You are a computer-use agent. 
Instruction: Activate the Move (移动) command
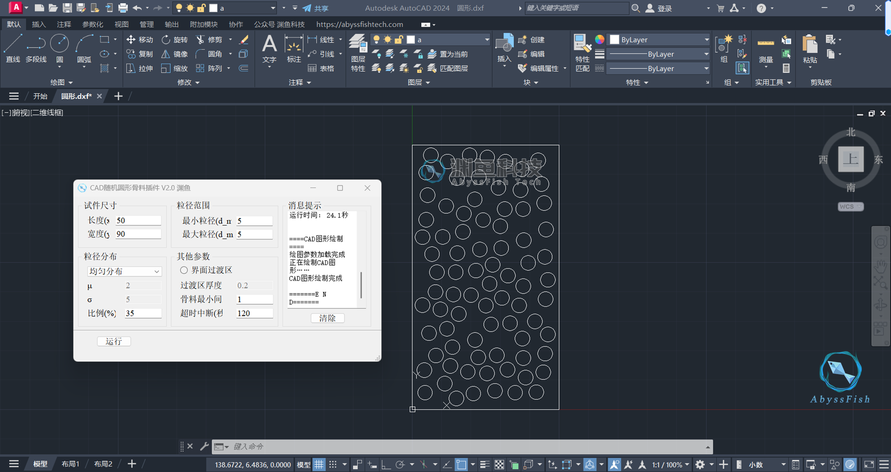click(x=140, y=40)
